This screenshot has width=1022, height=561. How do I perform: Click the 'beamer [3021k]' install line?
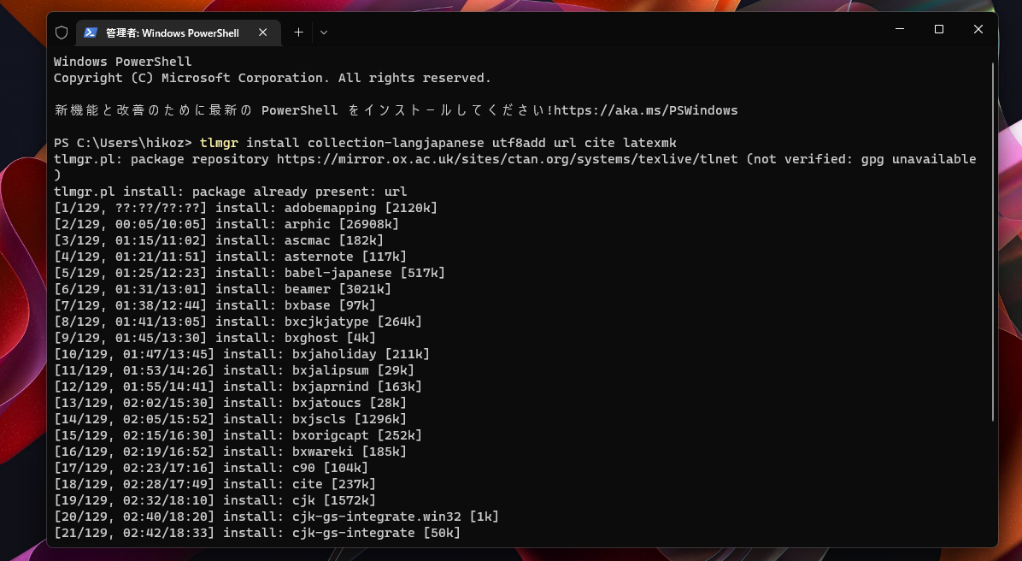pos(222,290)
